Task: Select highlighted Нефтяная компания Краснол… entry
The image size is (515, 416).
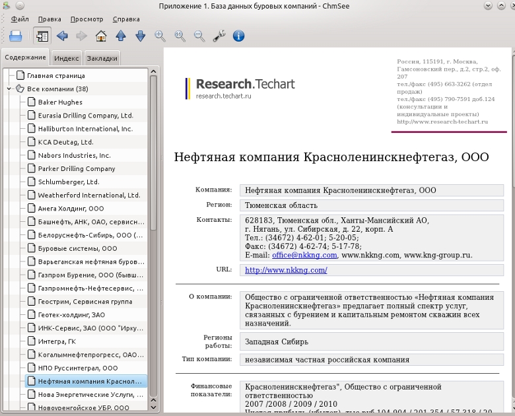Action: [86, 381]
